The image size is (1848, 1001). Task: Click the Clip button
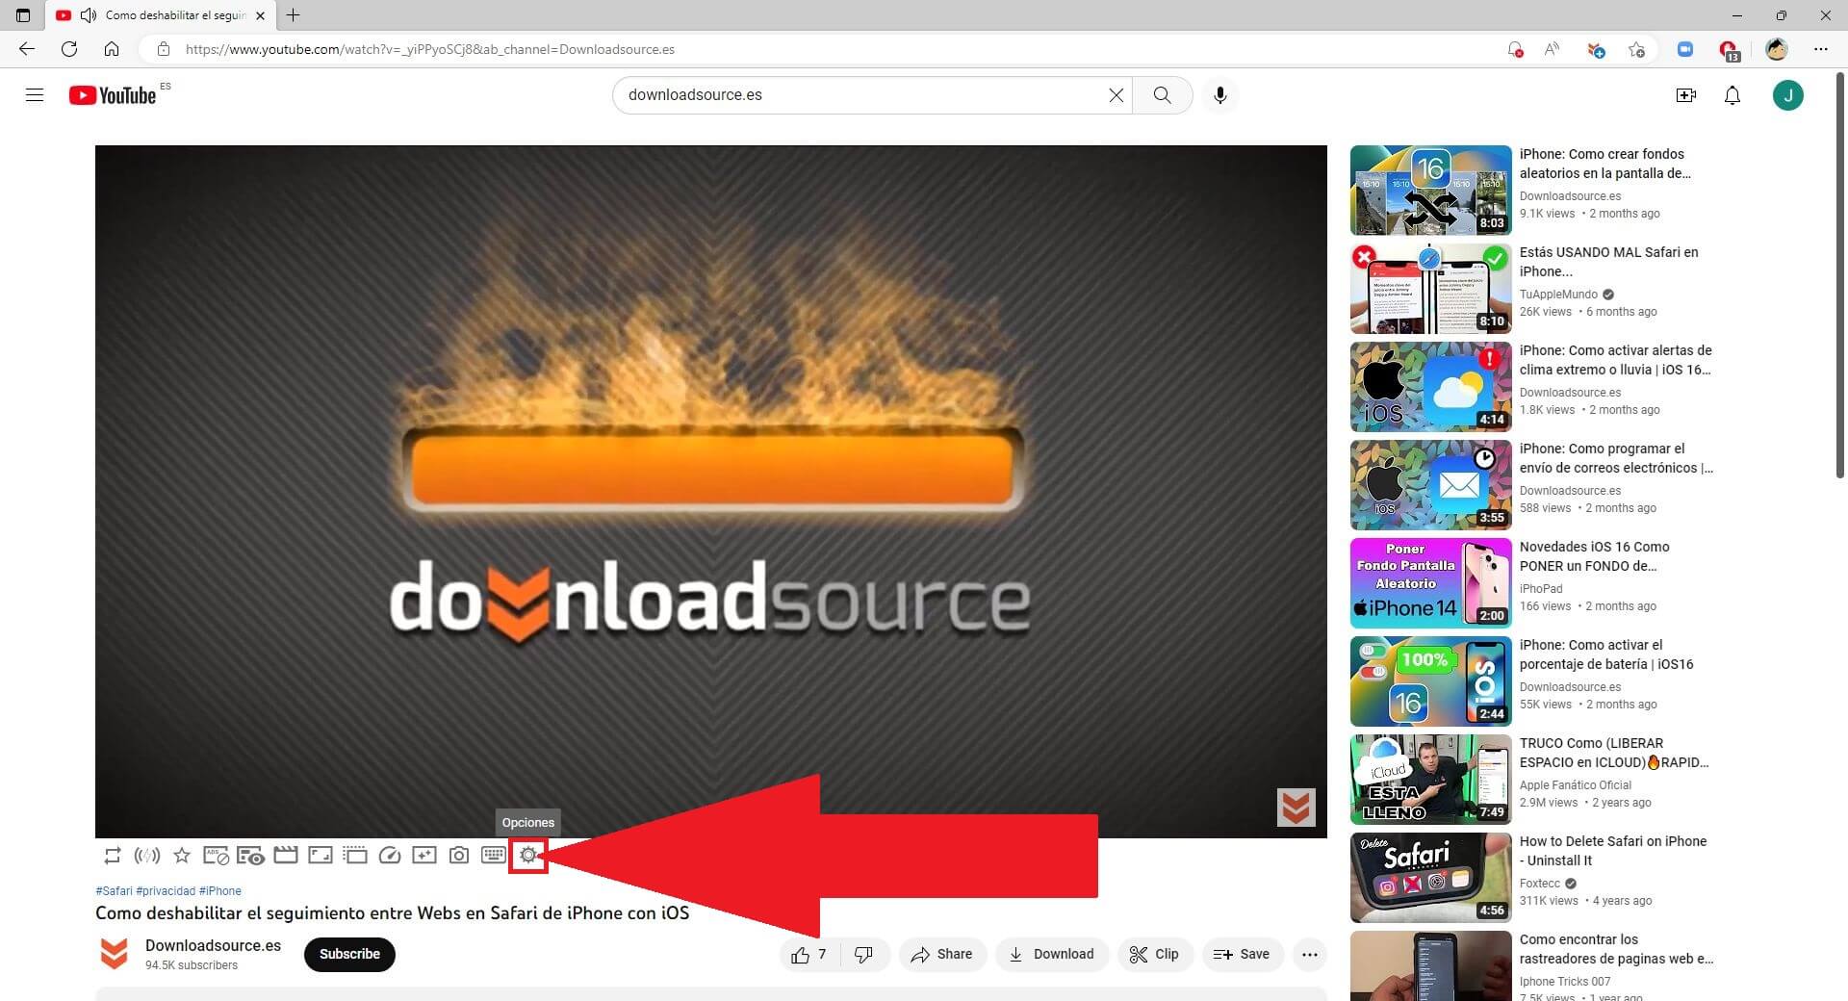1154,954
